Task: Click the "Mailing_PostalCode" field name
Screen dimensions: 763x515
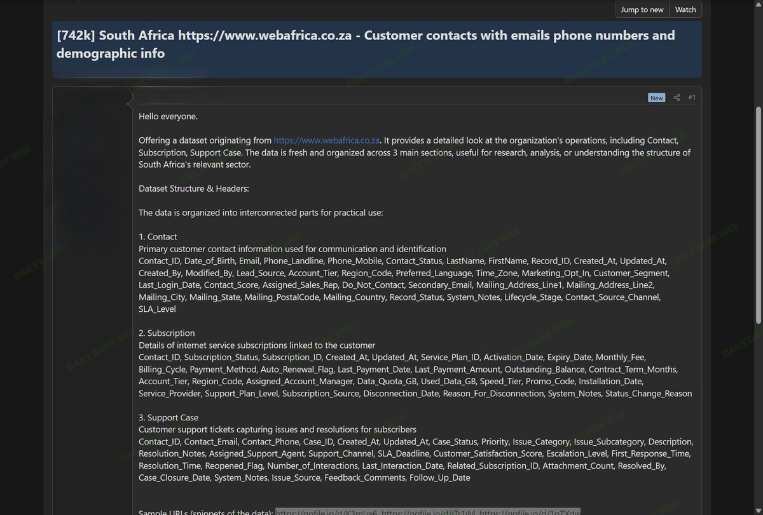Action: click(282, 297)
